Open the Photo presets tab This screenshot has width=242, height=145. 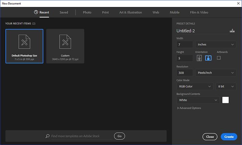tap(87, 12)
